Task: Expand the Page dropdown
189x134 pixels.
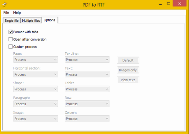Action: tap(36, 60)
